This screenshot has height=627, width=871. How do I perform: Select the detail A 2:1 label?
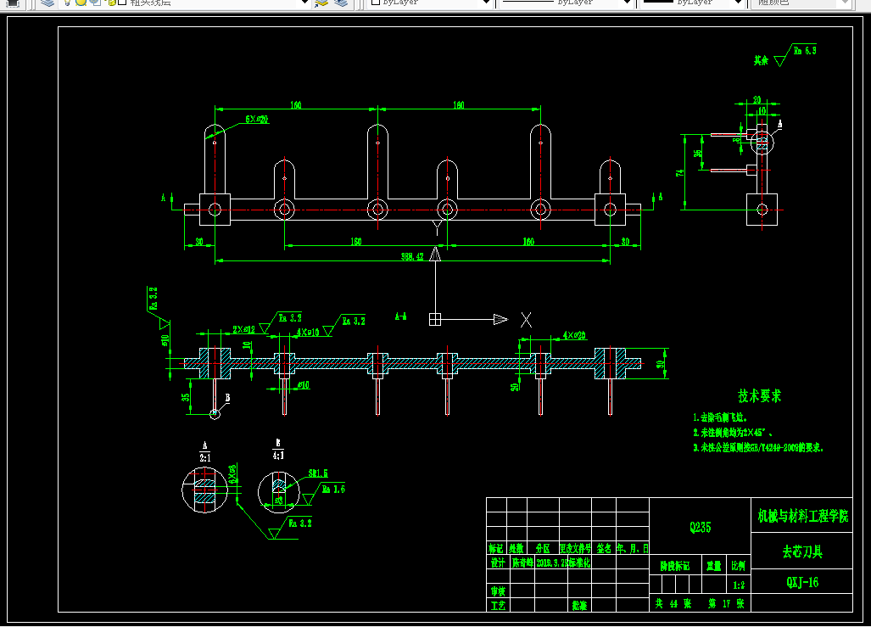coord(205,452)
